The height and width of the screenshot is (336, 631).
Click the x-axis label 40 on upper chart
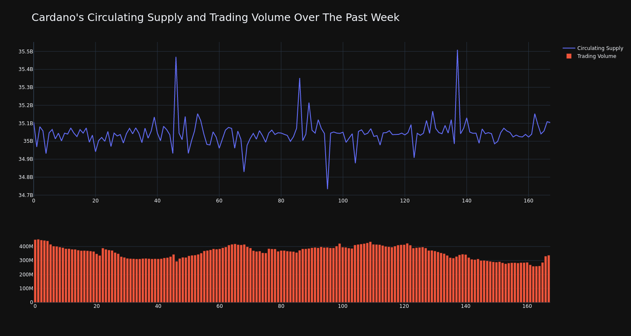tap(157, 201)
